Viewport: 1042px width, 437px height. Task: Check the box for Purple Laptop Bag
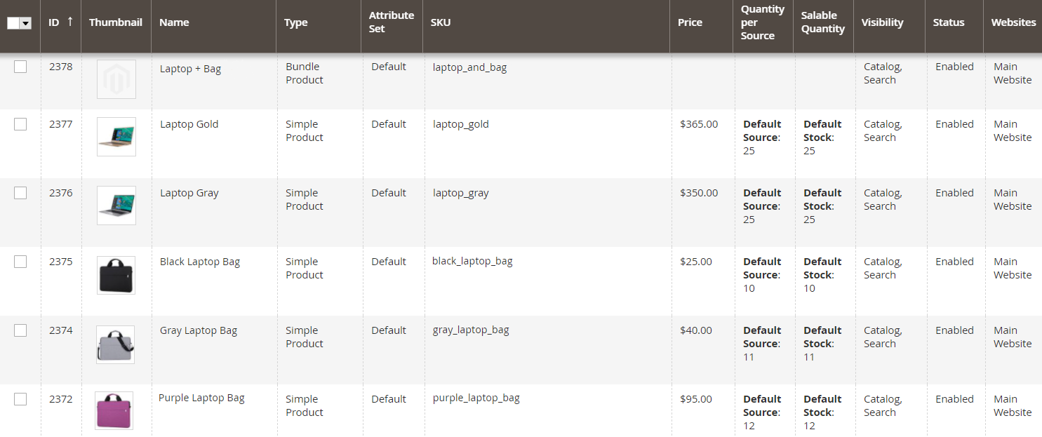pyautogui.click(x=20, y=399)
